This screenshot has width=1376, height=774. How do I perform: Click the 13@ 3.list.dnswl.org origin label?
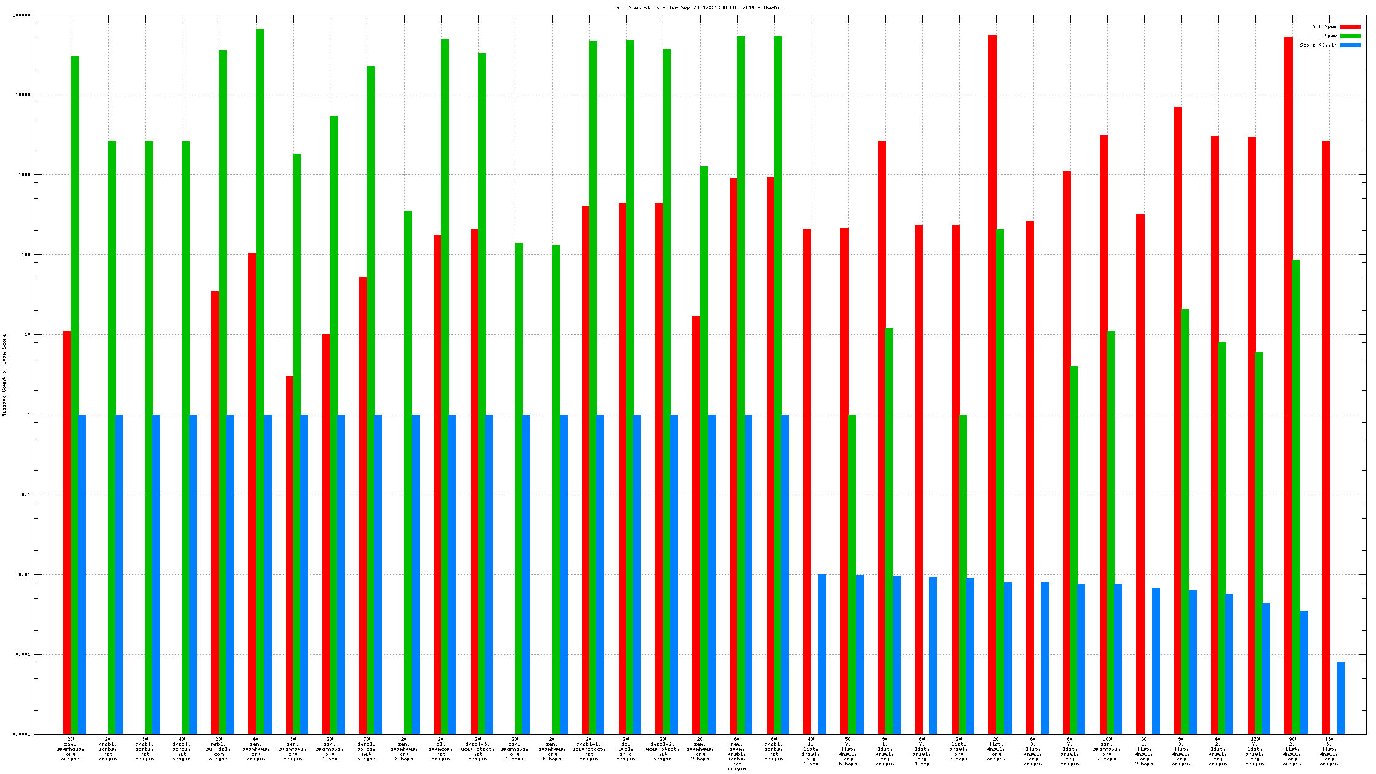pos(1329,751)
